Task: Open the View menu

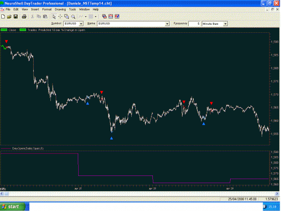Action: point(25,9)
